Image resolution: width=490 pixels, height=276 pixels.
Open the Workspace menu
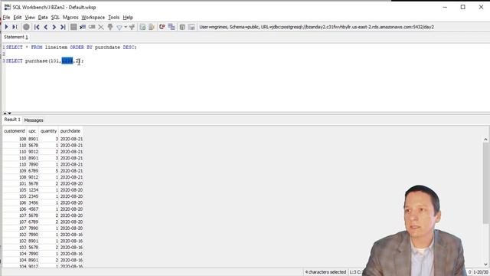click(93, 17)
